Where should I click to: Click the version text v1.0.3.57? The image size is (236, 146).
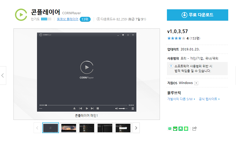(x=178, y=32)
